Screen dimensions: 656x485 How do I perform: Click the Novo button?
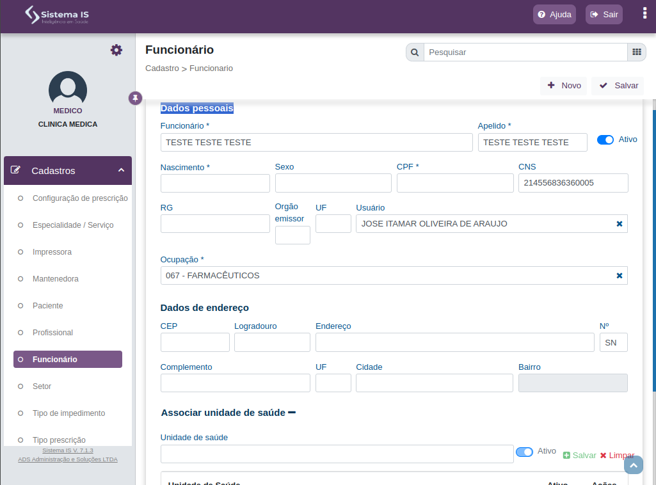click(x=564, y=86)
